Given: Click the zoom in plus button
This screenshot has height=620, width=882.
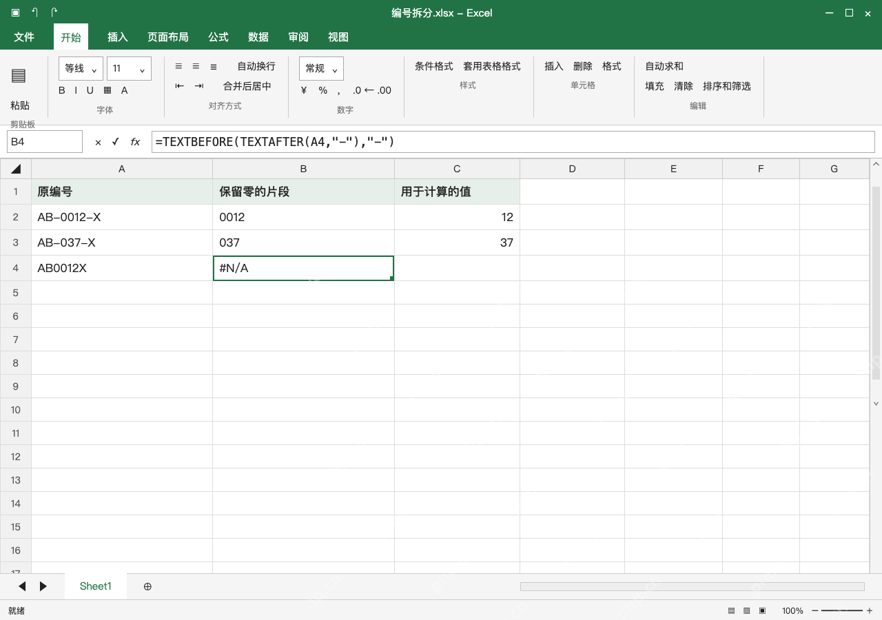Looking at the screenshot, I should pos(870,611).
